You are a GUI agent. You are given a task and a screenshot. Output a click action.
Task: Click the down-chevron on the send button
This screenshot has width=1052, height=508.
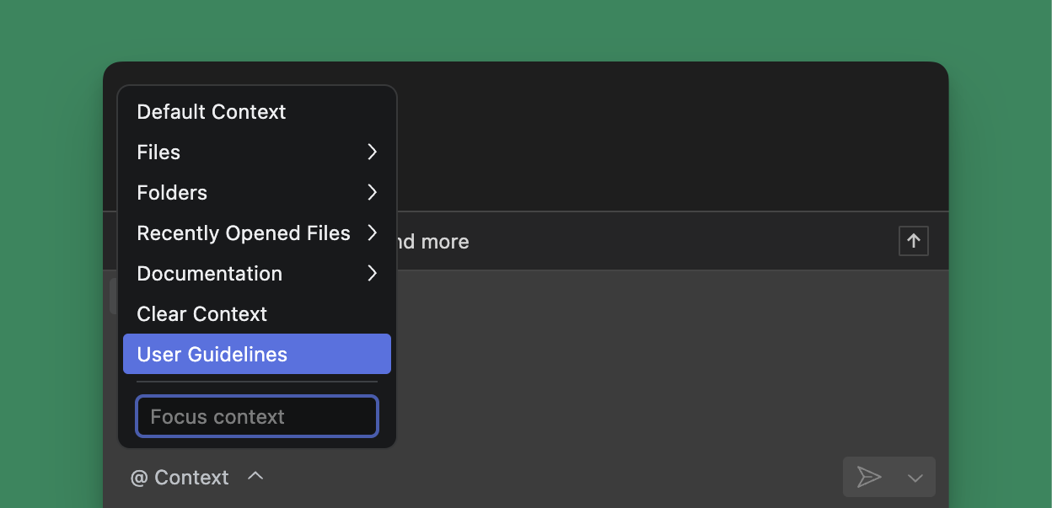click(x=915, y=477)
